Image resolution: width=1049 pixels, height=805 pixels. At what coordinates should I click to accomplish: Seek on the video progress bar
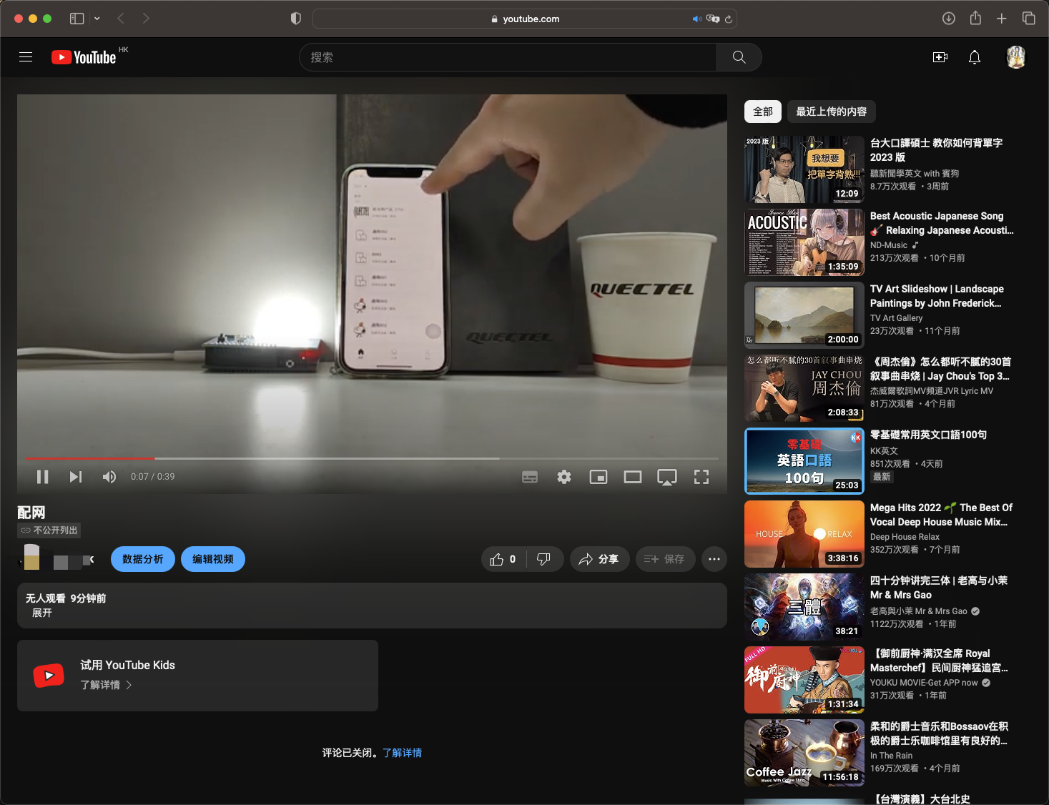coord(372,458)
